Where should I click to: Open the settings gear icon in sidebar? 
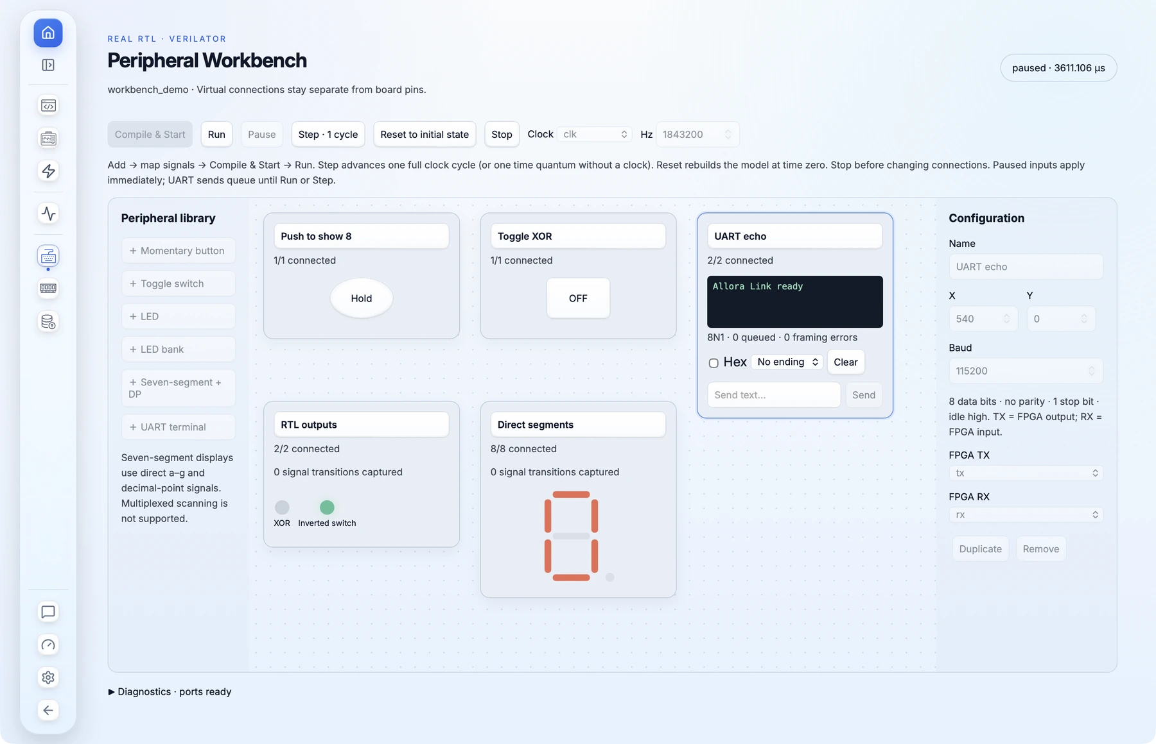tap(48, 677)
